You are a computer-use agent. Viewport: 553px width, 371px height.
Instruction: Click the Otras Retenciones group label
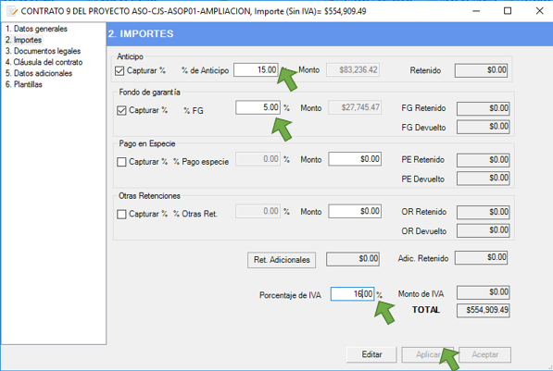pyautogui.click(x=149, y=196)
